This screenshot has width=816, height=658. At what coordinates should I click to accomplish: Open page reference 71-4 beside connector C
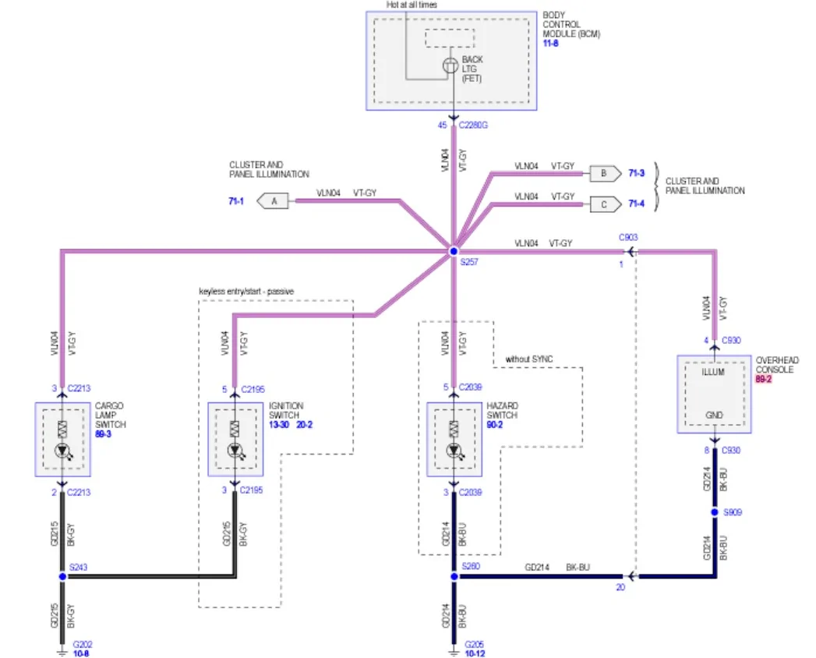[x=637, y=203]
